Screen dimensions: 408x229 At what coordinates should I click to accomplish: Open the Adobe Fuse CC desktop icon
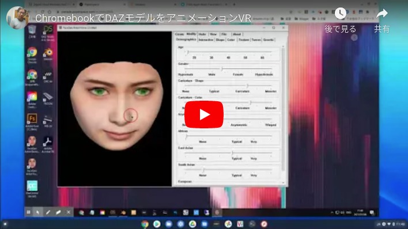click(x=32, y=121)
